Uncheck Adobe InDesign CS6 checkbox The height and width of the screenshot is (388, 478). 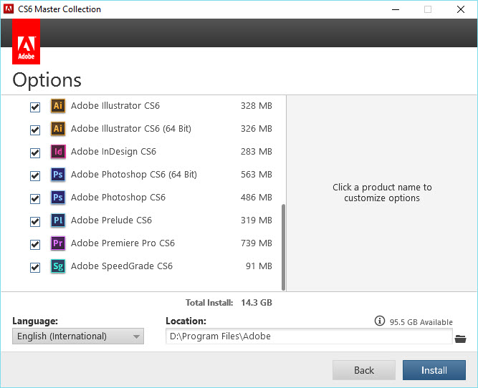35,153
